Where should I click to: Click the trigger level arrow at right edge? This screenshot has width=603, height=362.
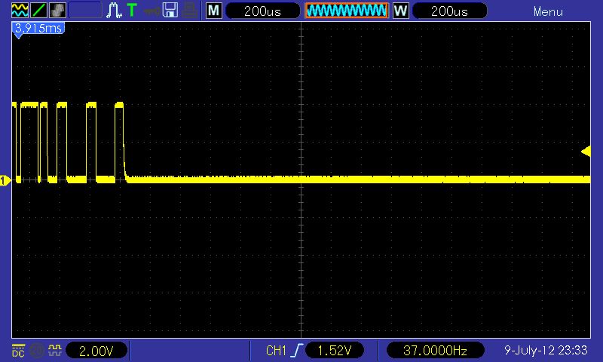pos(586,151)
